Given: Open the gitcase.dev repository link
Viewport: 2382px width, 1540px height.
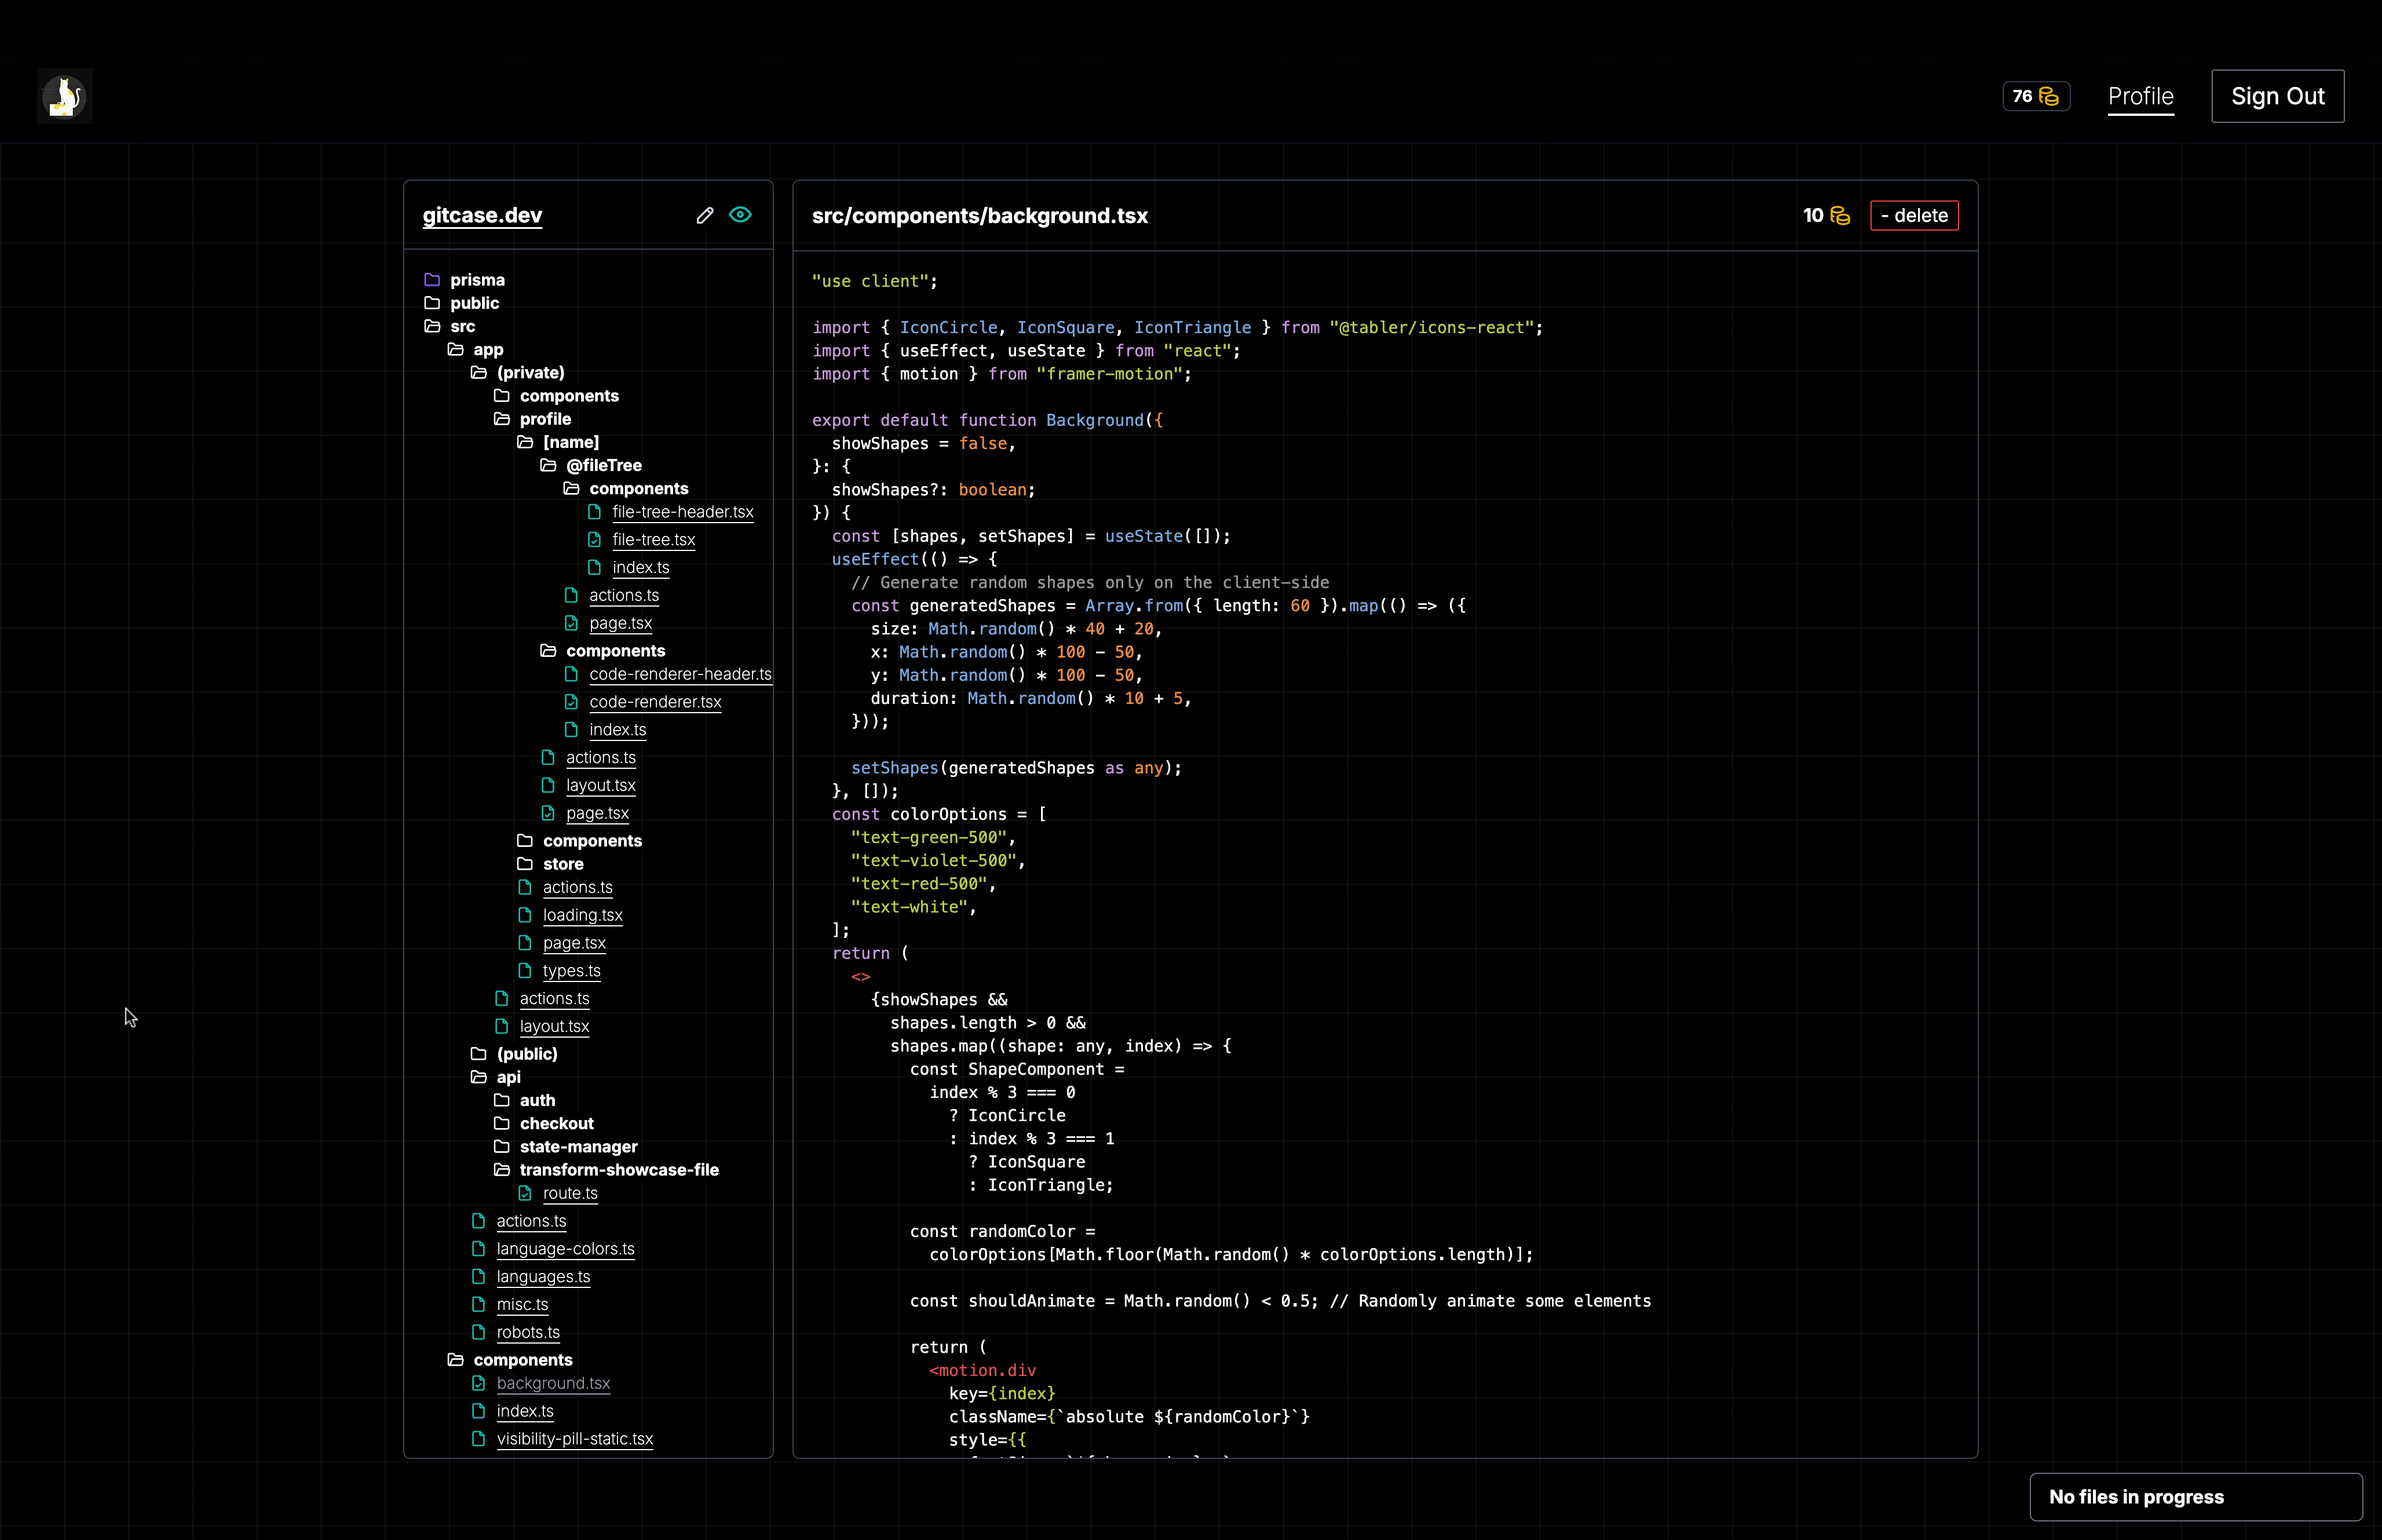Looking at the screenshot, I should click(482, 215).
